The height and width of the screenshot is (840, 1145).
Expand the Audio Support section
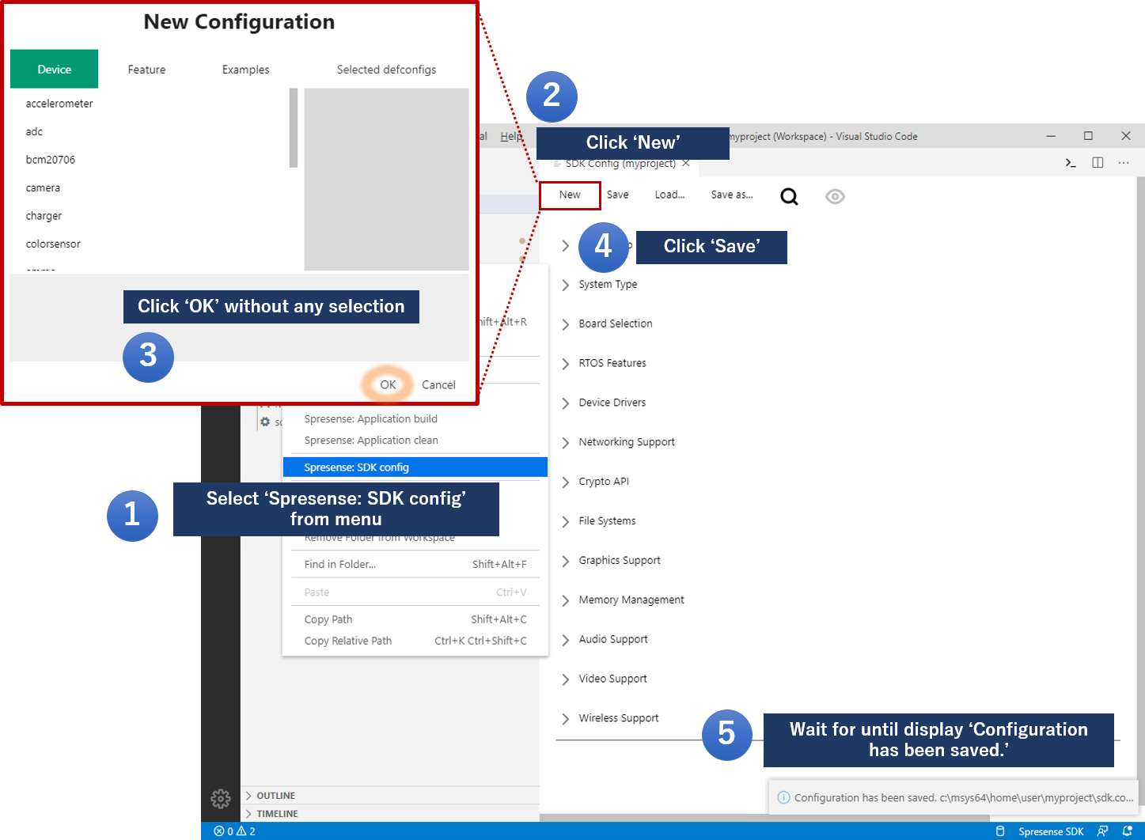pyautogui.click(x=612, y=639)
